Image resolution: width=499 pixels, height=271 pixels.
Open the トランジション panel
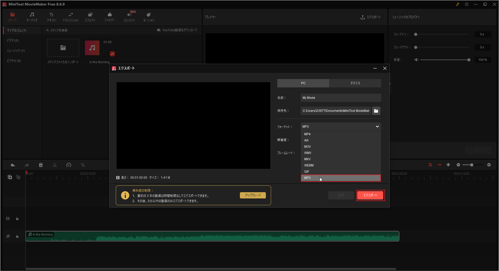pos(70,17)
